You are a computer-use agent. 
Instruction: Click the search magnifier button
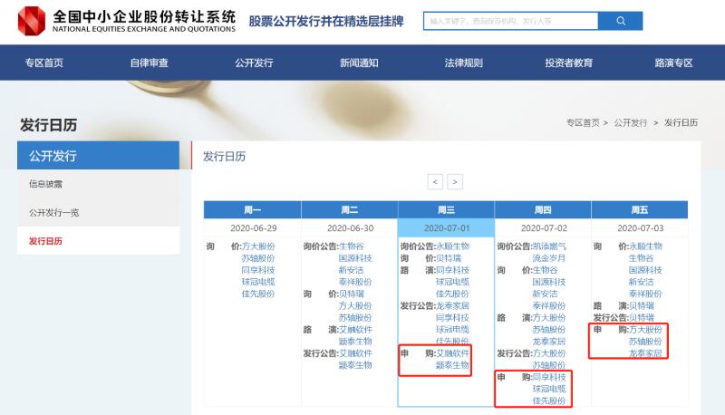coord(621,20)
